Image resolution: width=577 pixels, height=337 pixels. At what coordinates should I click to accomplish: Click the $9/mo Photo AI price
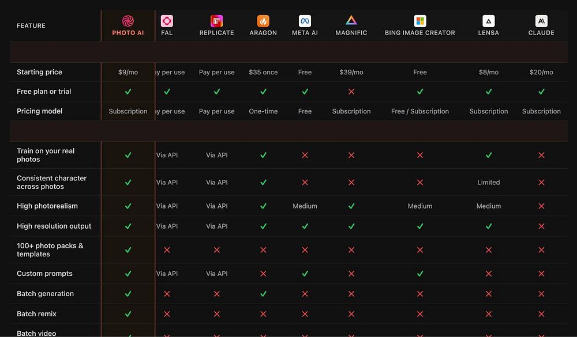128,73
